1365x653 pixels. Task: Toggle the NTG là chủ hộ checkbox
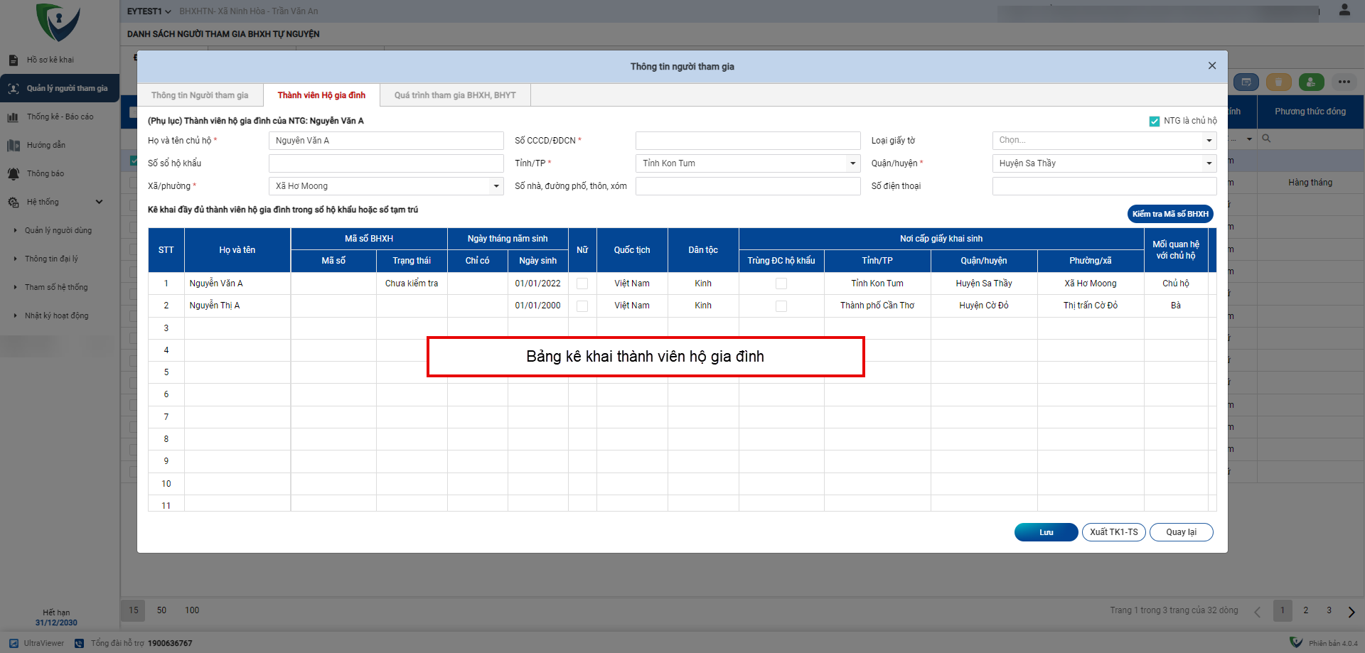(x=1155, y=122)
